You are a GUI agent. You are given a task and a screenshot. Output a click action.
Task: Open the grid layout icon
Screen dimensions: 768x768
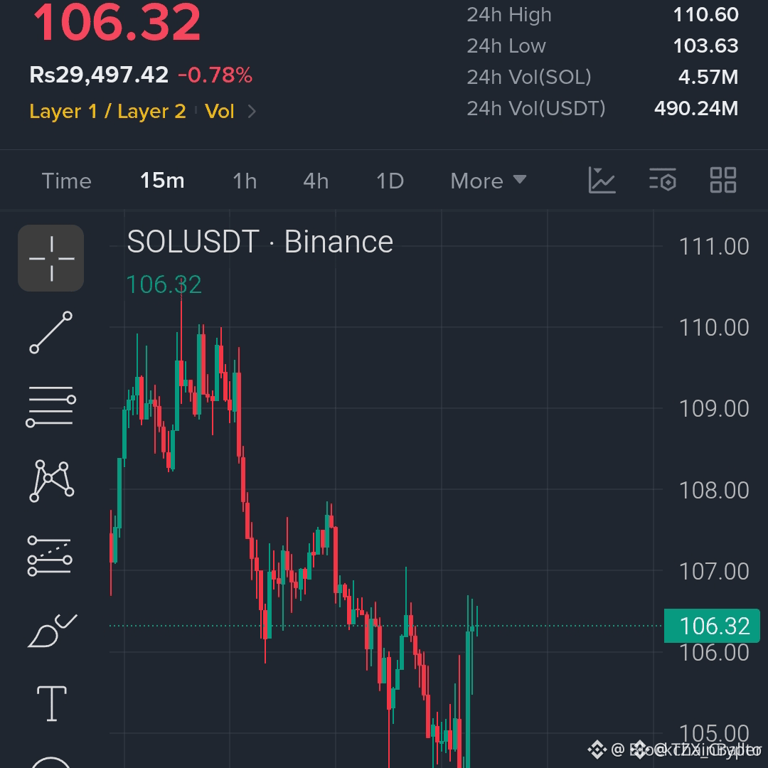[x=723, y=180]
